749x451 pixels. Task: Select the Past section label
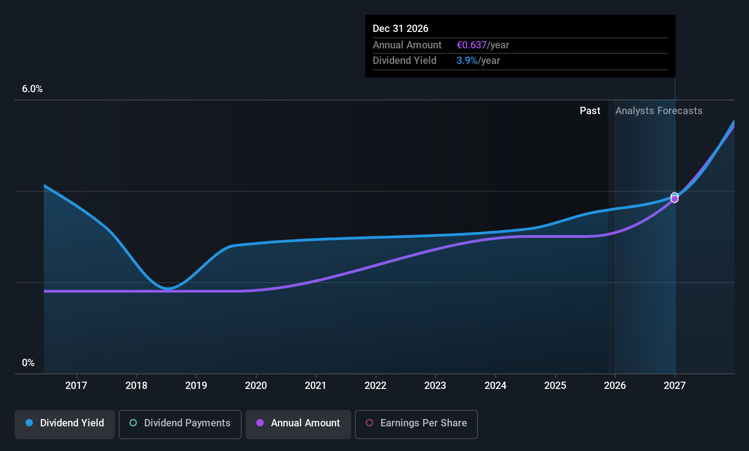point(590,110)
